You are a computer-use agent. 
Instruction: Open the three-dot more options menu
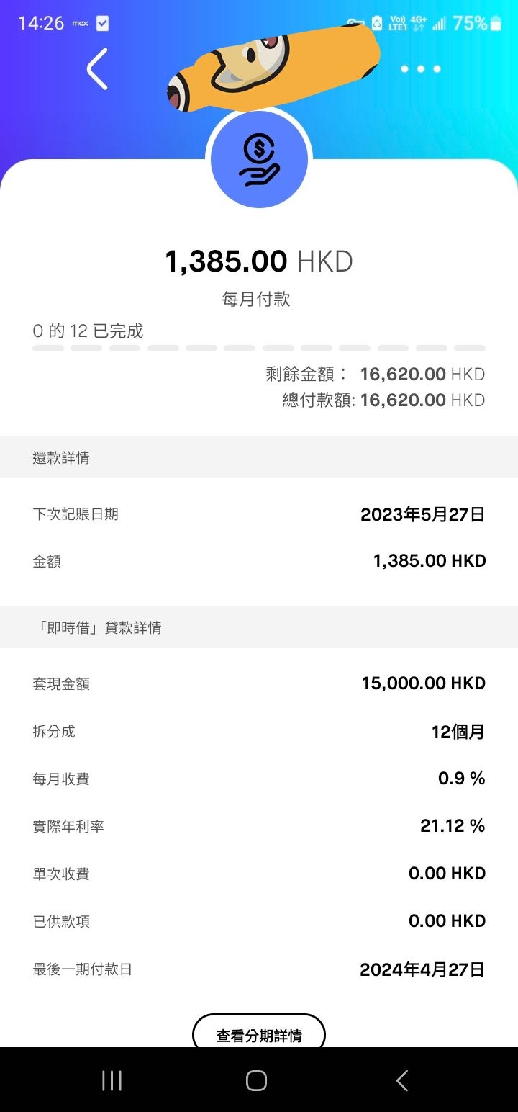coord(421,69)
